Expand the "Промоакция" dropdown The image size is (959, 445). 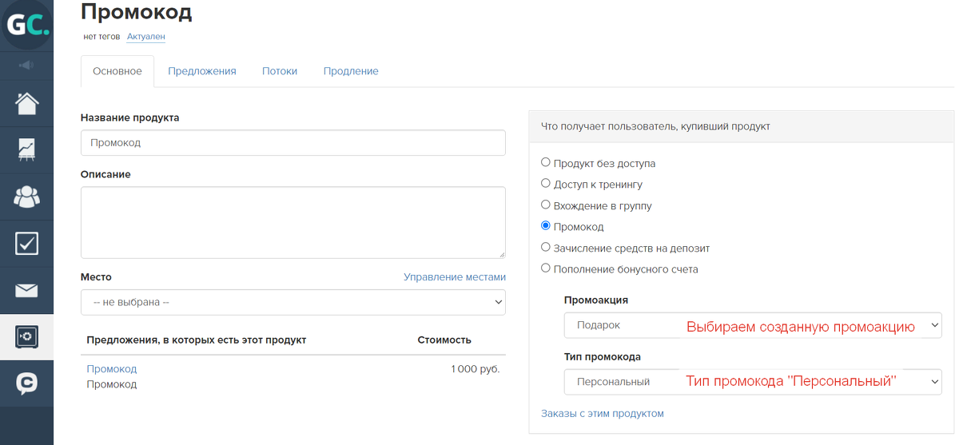tap(753, 325)
